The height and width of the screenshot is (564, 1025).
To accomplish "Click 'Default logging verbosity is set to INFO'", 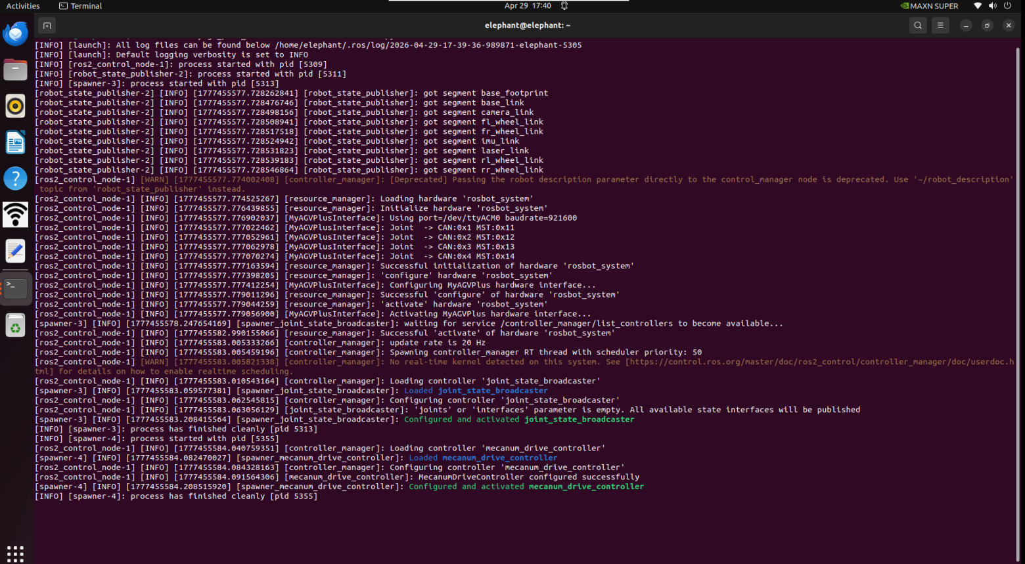I will point(212,55).
